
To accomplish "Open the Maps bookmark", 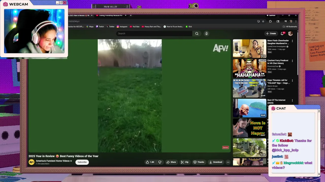I will pos(90,27).
